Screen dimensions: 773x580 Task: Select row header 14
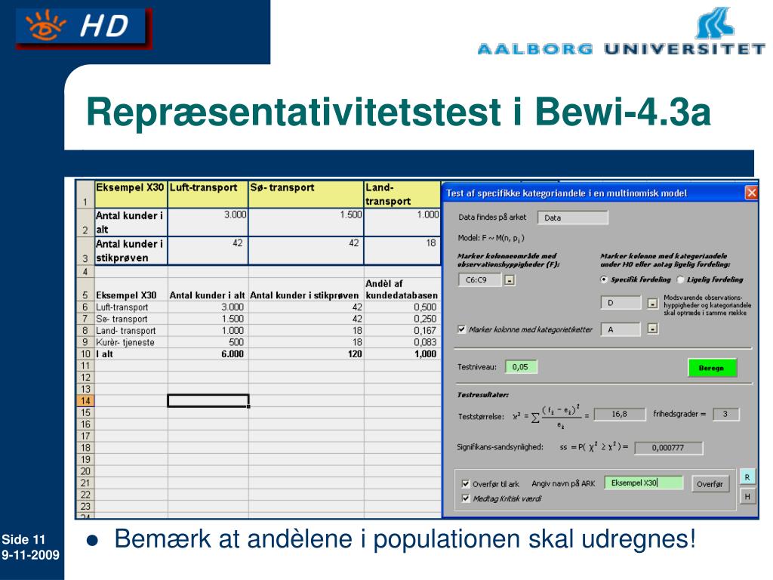[85, 401]
